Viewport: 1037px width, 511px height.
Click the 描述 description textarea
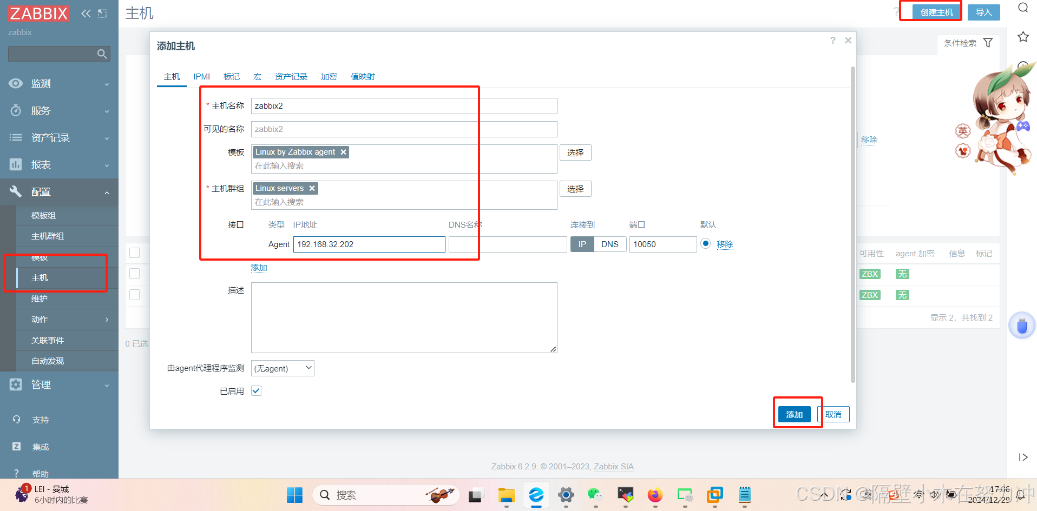pyautogui.click(x=404, y=317)
